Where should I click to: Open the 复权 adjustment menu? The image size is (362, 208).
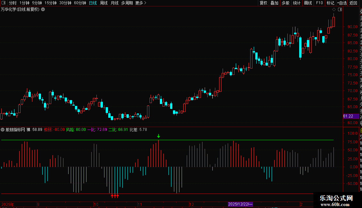coord(263,3)
